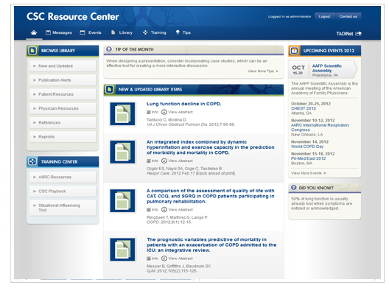This screenshot has width=389, height=288.
Task: Open Patient Resources in Browse Library
Action: coord(63,94)
